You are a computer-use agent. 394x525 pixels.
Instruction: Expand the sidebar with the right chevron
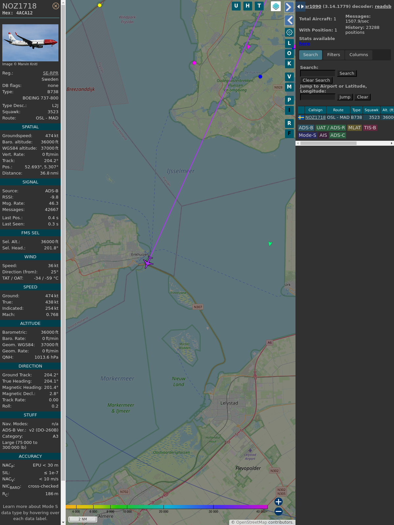pos(289,7)
